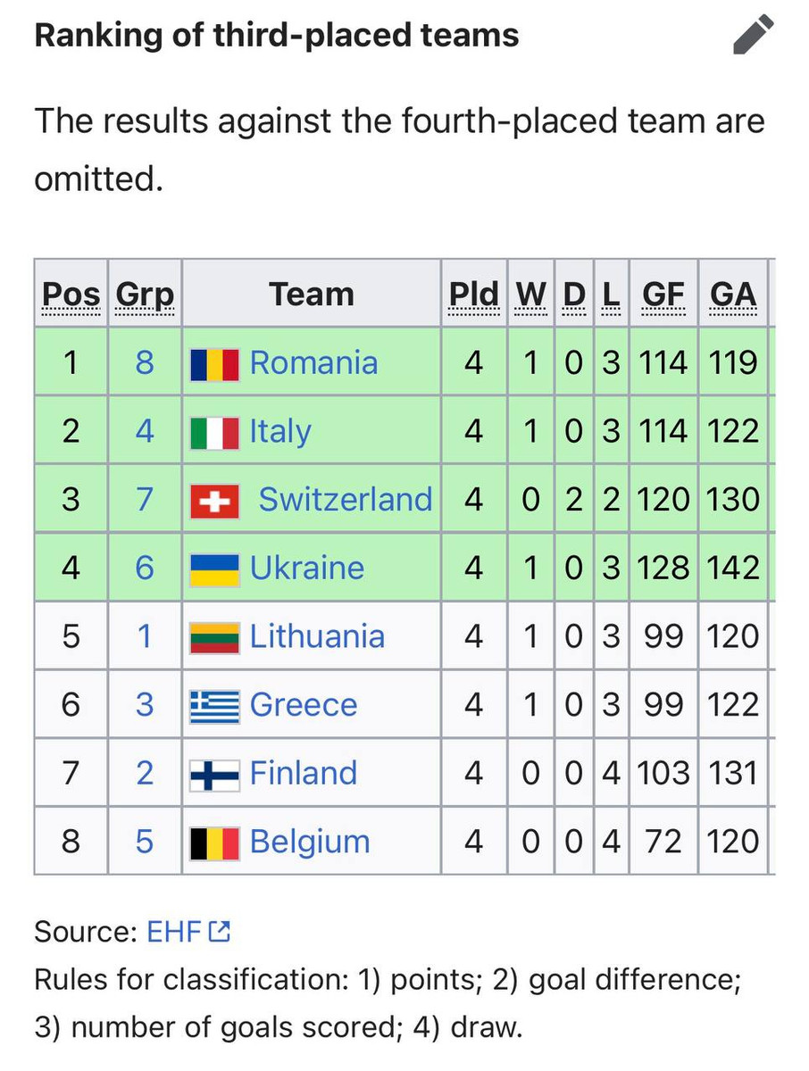The height and width of the screenshot is (1071, 809).
Task: Open the Lithuania team link
Action: 317,636
